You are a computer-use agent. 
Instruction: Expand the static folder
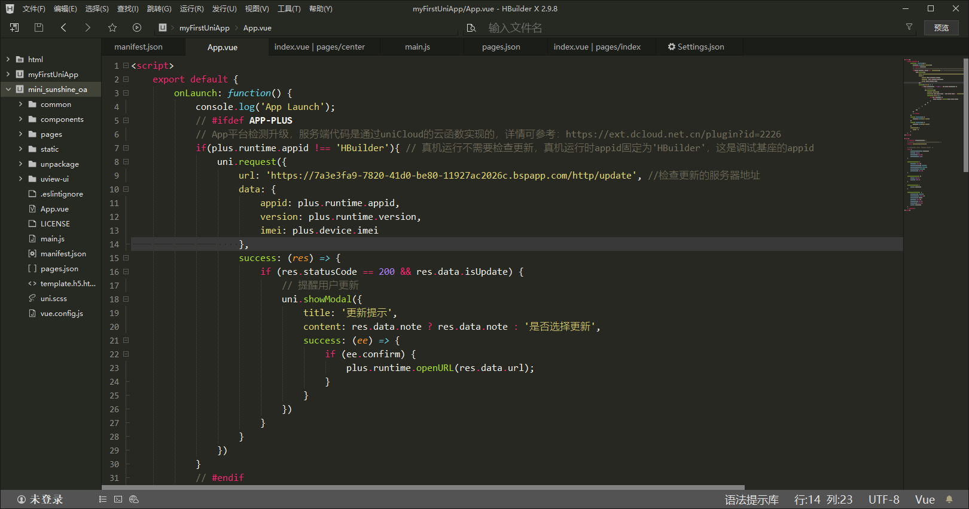pyautogui.click(x=20, y=149)
